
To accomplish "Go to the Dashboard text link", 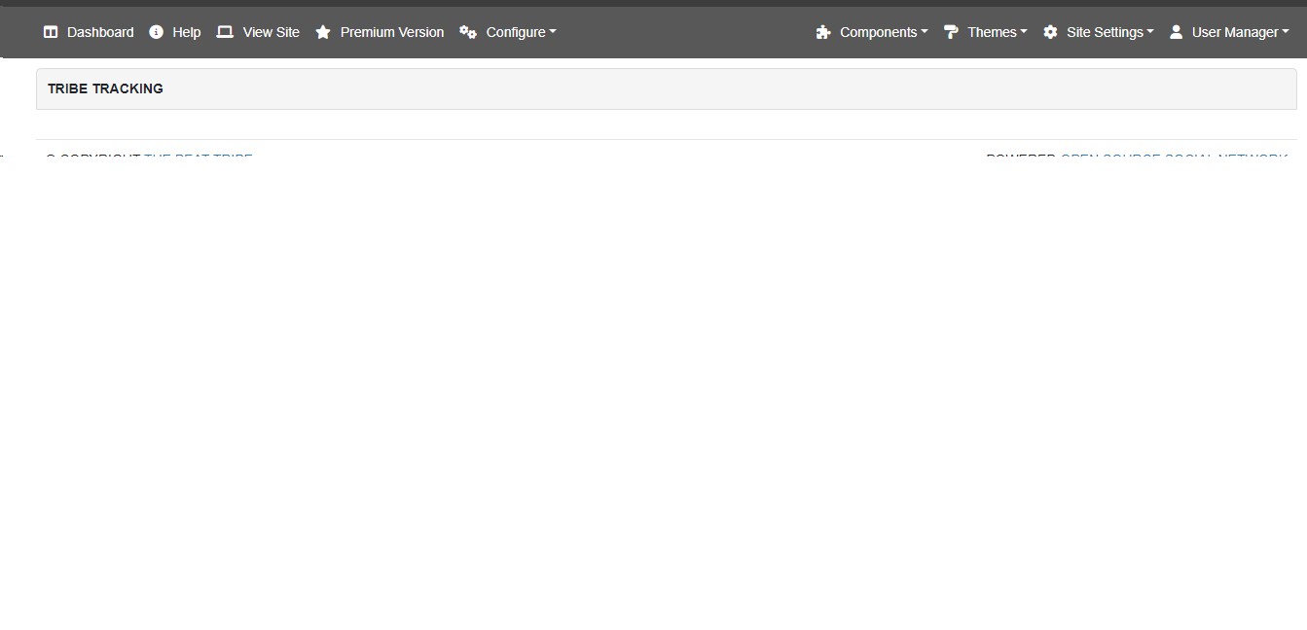I will pos(100,32).
